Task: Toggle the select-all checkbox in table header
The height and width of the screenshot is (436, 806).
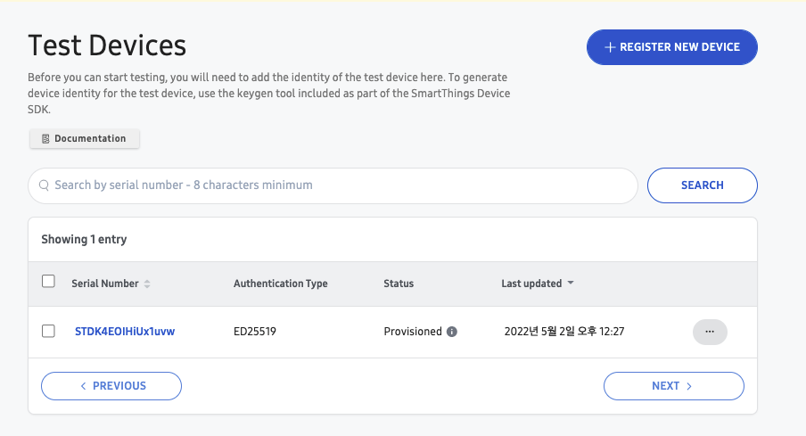Action: 49,282
